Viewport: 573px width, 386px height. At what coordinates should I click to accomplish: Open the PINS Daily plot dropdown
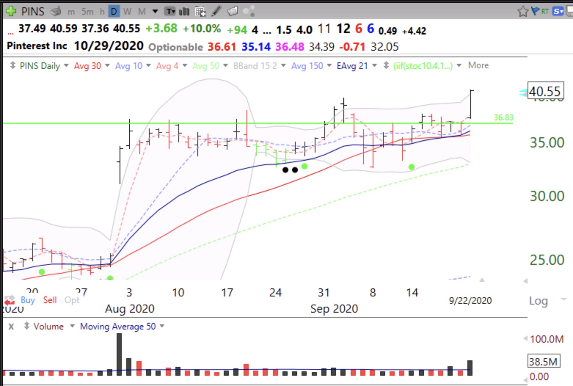[x=66, y=66]
